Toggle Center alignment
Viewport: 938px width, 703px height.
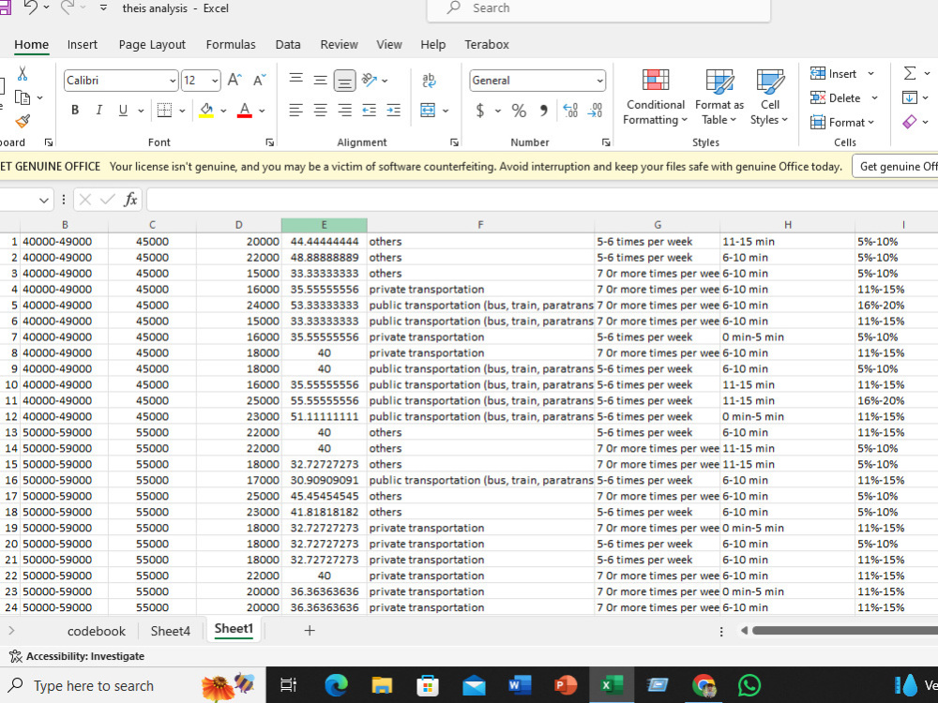pyautogui.click(x=321, y=110)
